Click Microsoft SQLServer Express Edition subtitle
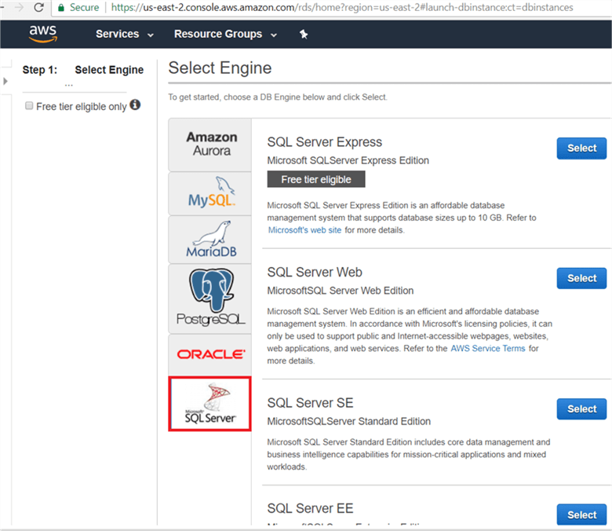The height and width of the screenshot is (531, 612). pyautogui.click(x=348, y=160)
